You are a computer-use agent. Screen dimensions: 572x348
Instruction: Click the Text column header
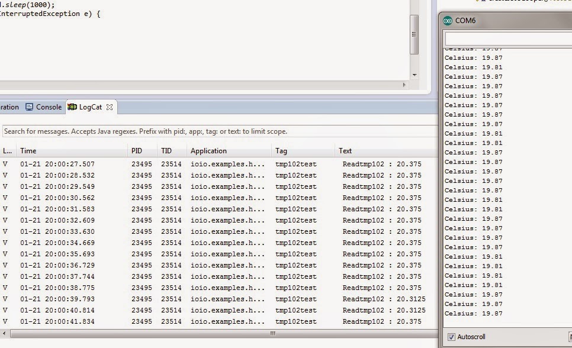386,151
